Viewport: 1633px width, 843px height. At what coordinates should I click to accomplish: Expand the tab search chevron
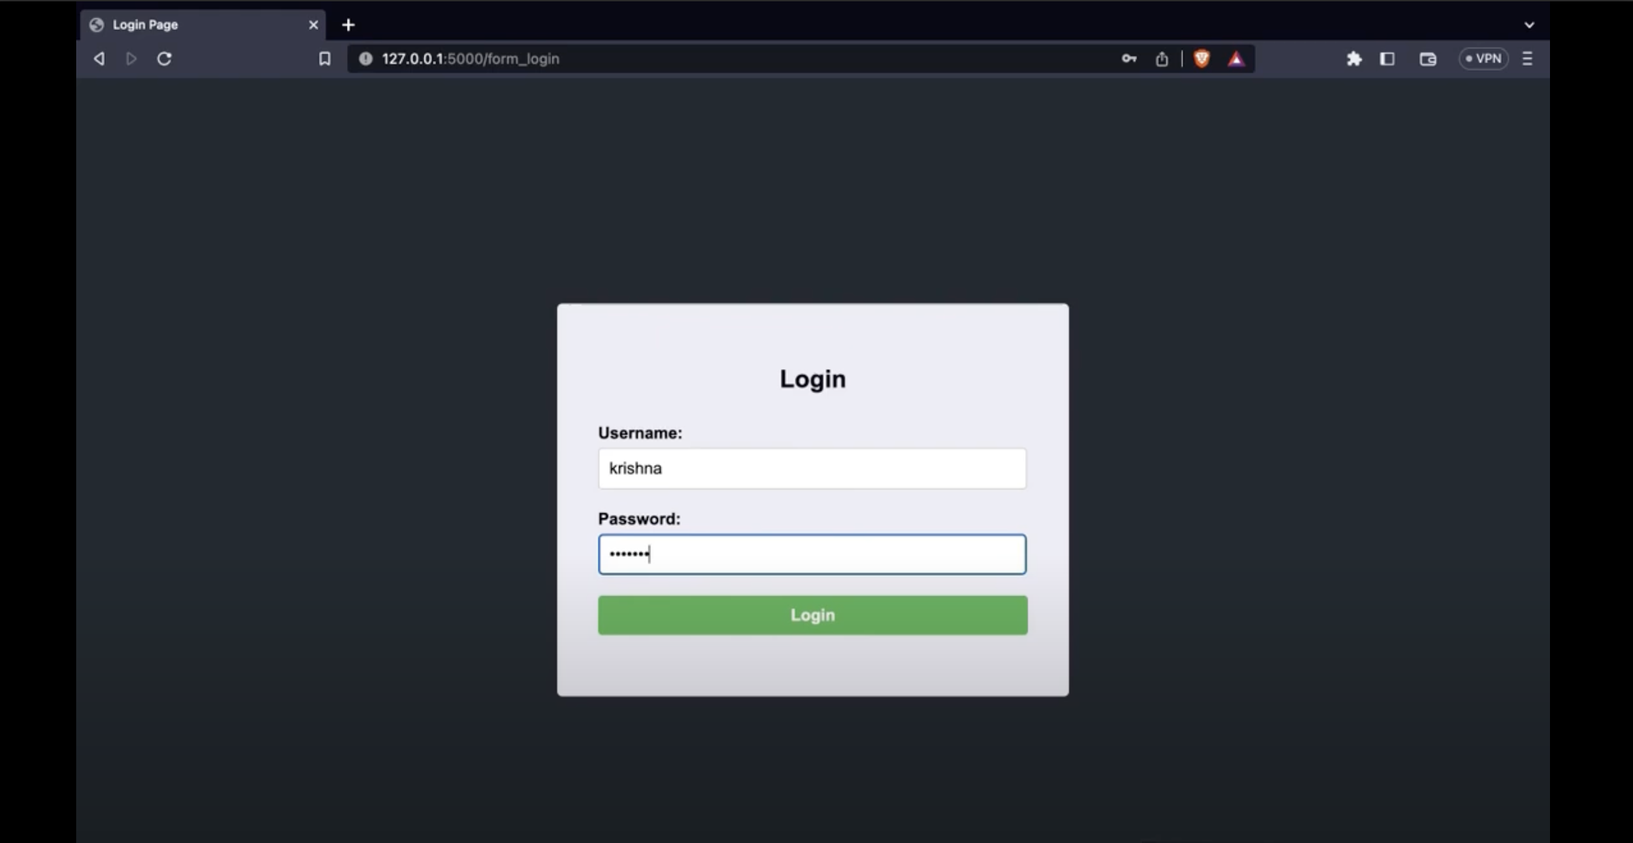coord(1530,24)
